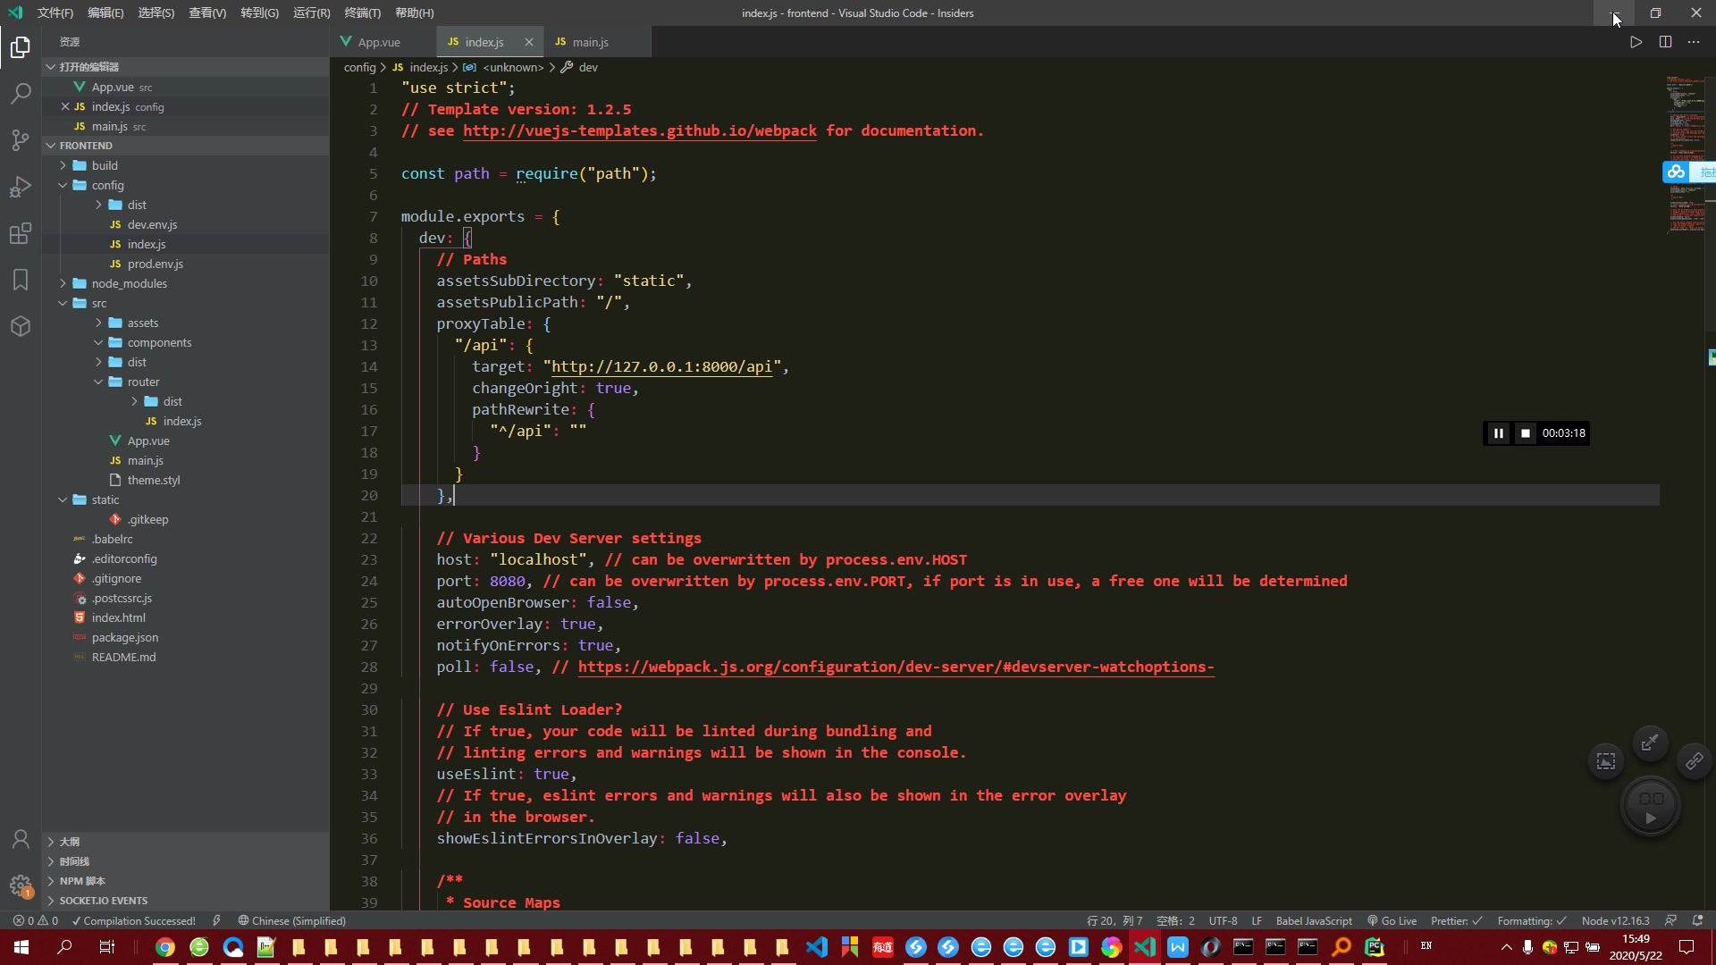Open Run and Debug view
This screenshot has height=965, width=1716.
coord(21,187)
